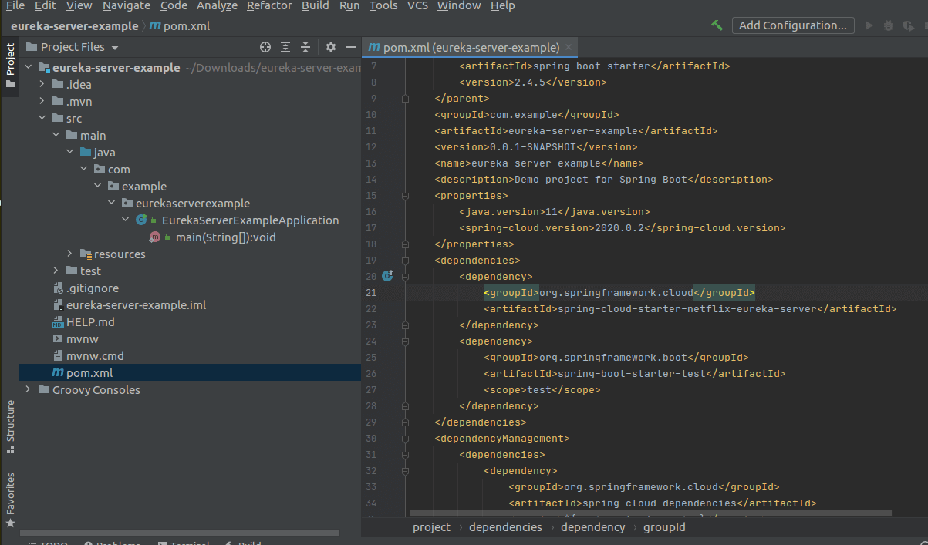Viewport: 928px width, 545px height.
Task: Toggle the Structure tool window side tab
Action: (10, 426)
